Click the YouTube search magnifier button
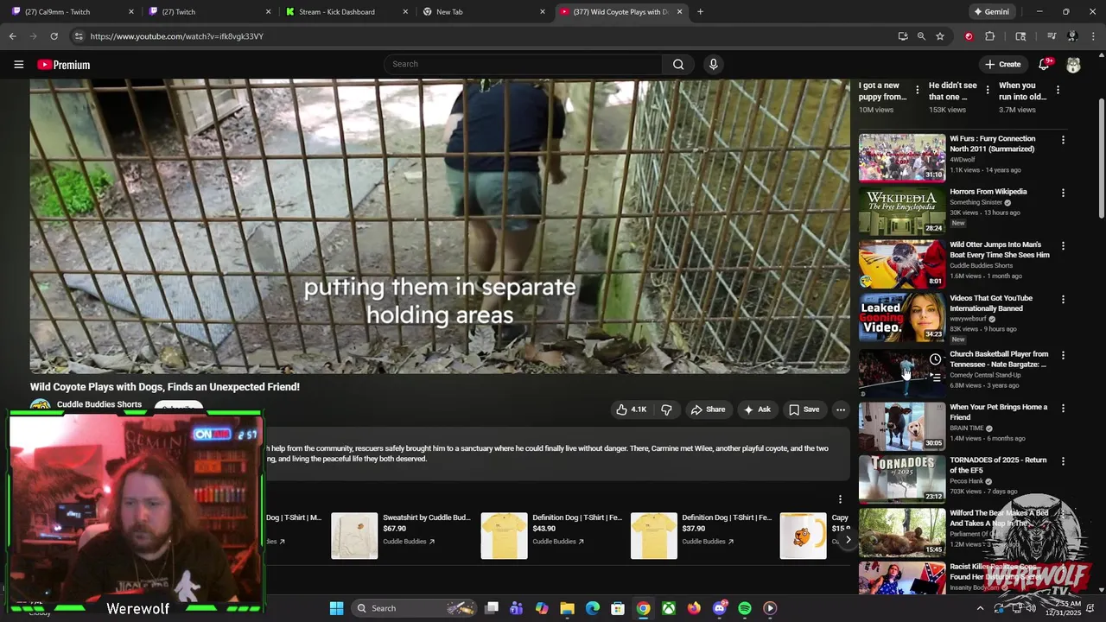The image size is (1106, 622). [x=678, y=64]
